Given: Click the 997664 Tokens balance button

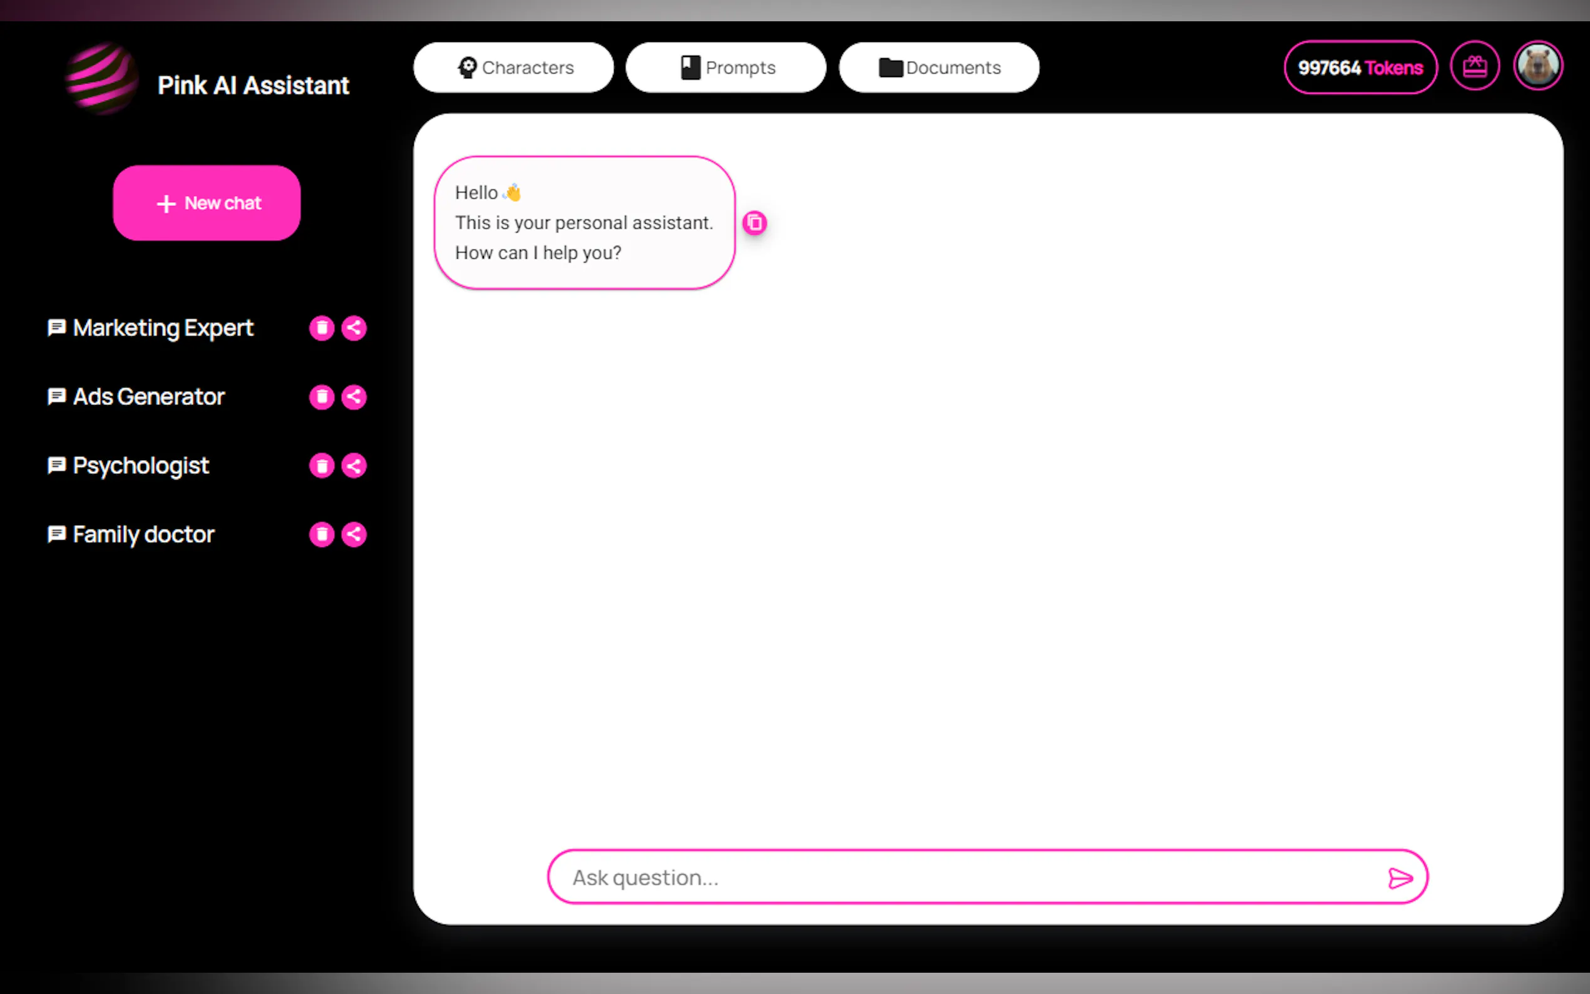Looking at the screenshot, I should pos(1360,68).
